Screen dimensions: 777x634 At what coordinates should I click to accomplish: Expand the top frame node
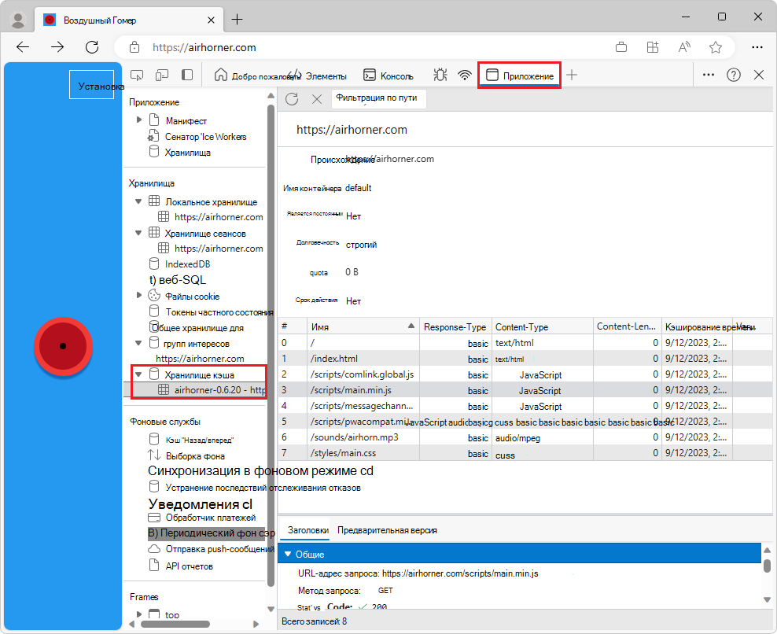point(139,614)
